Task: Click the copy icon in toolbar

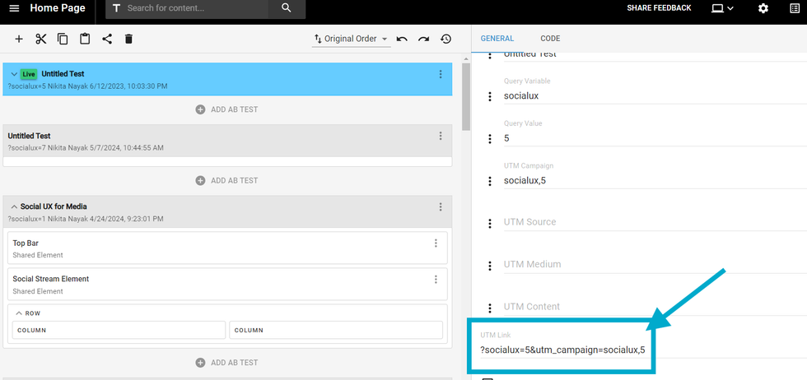Action: click(63, 39)
